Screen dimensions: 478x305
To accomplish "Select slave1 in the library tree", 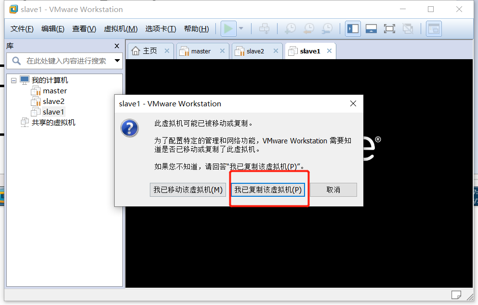I will pos(53,112).
